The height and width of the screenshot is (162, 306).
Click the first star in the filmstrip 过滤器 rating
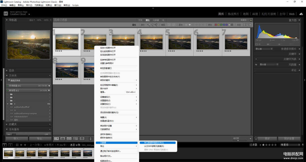pos(263,145)
